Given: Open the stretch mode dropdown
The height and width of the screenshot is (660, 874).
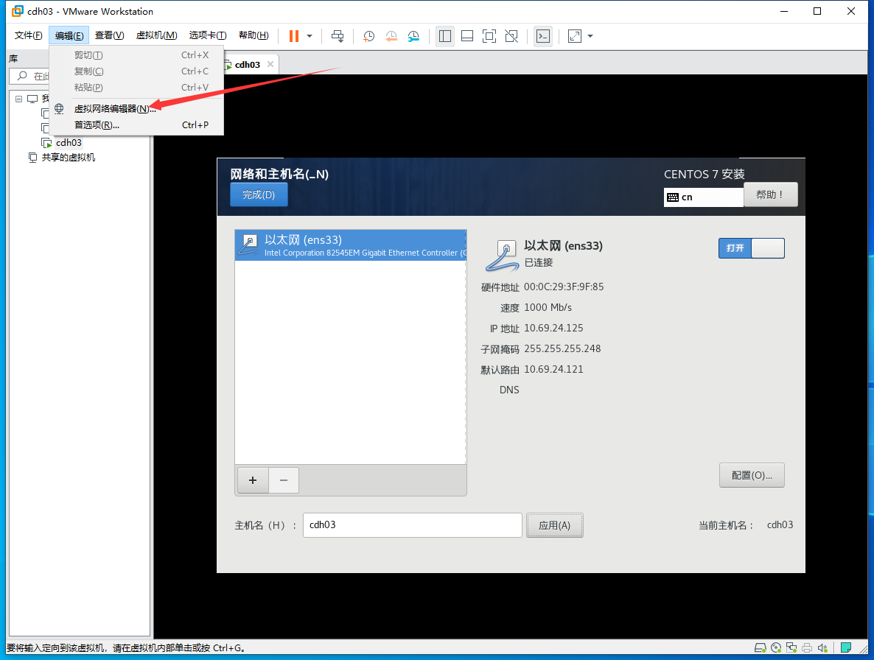Looking at the screenshot, I should (x=589, y=35).
